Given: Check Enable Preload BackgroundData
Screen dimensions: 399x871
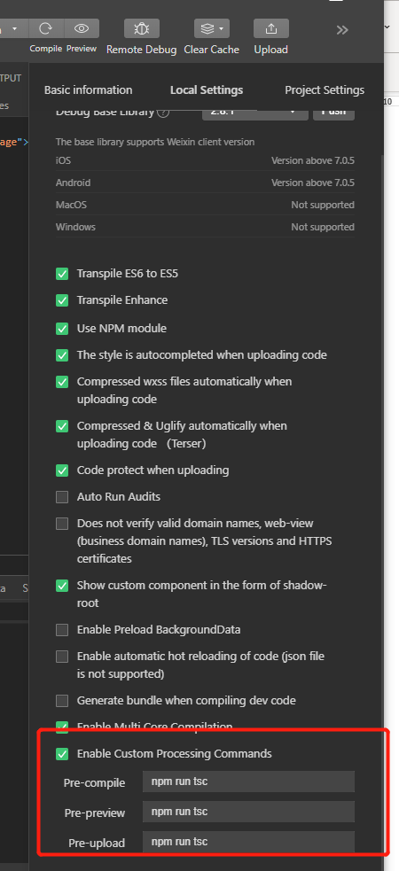Looking at the screenshot, I should coord(62,630).
